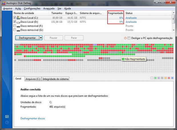The image size is (177, 130).
Task: Open the Ver menu
Action: (59, 9)
